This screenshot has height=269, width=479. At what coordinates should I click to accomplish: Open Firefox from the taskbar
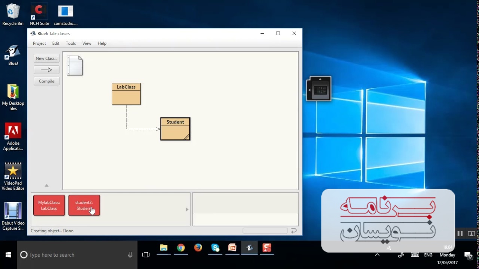point(198,248)
